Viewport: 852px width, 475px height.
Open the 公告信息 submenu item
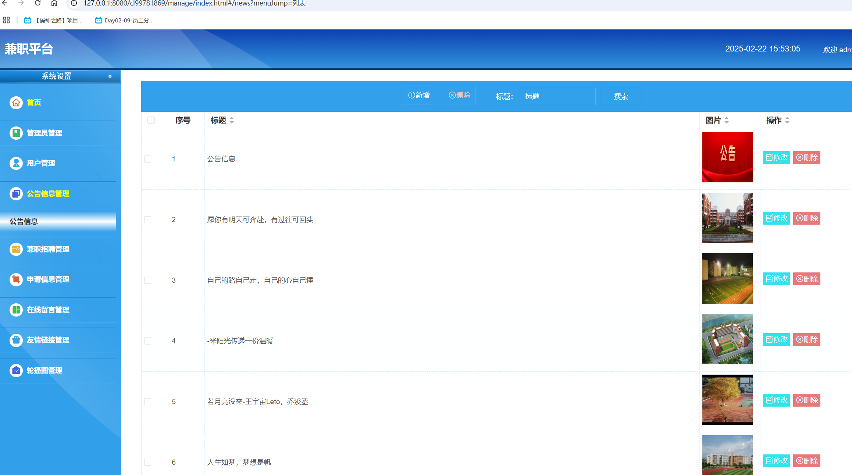pyautogui.click(x=24, y=221)
